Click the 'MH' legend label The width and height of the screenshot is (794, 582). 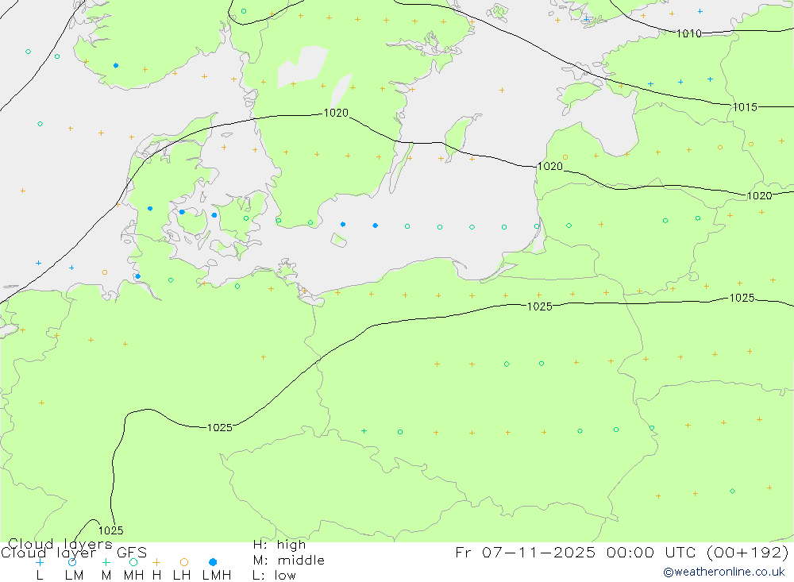[x=133, y=576]
